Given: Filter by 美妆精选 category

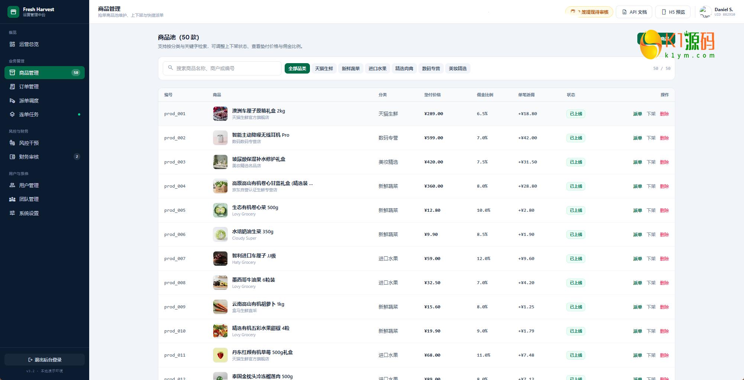Looking at the screenshot, I should pos(458,68).
